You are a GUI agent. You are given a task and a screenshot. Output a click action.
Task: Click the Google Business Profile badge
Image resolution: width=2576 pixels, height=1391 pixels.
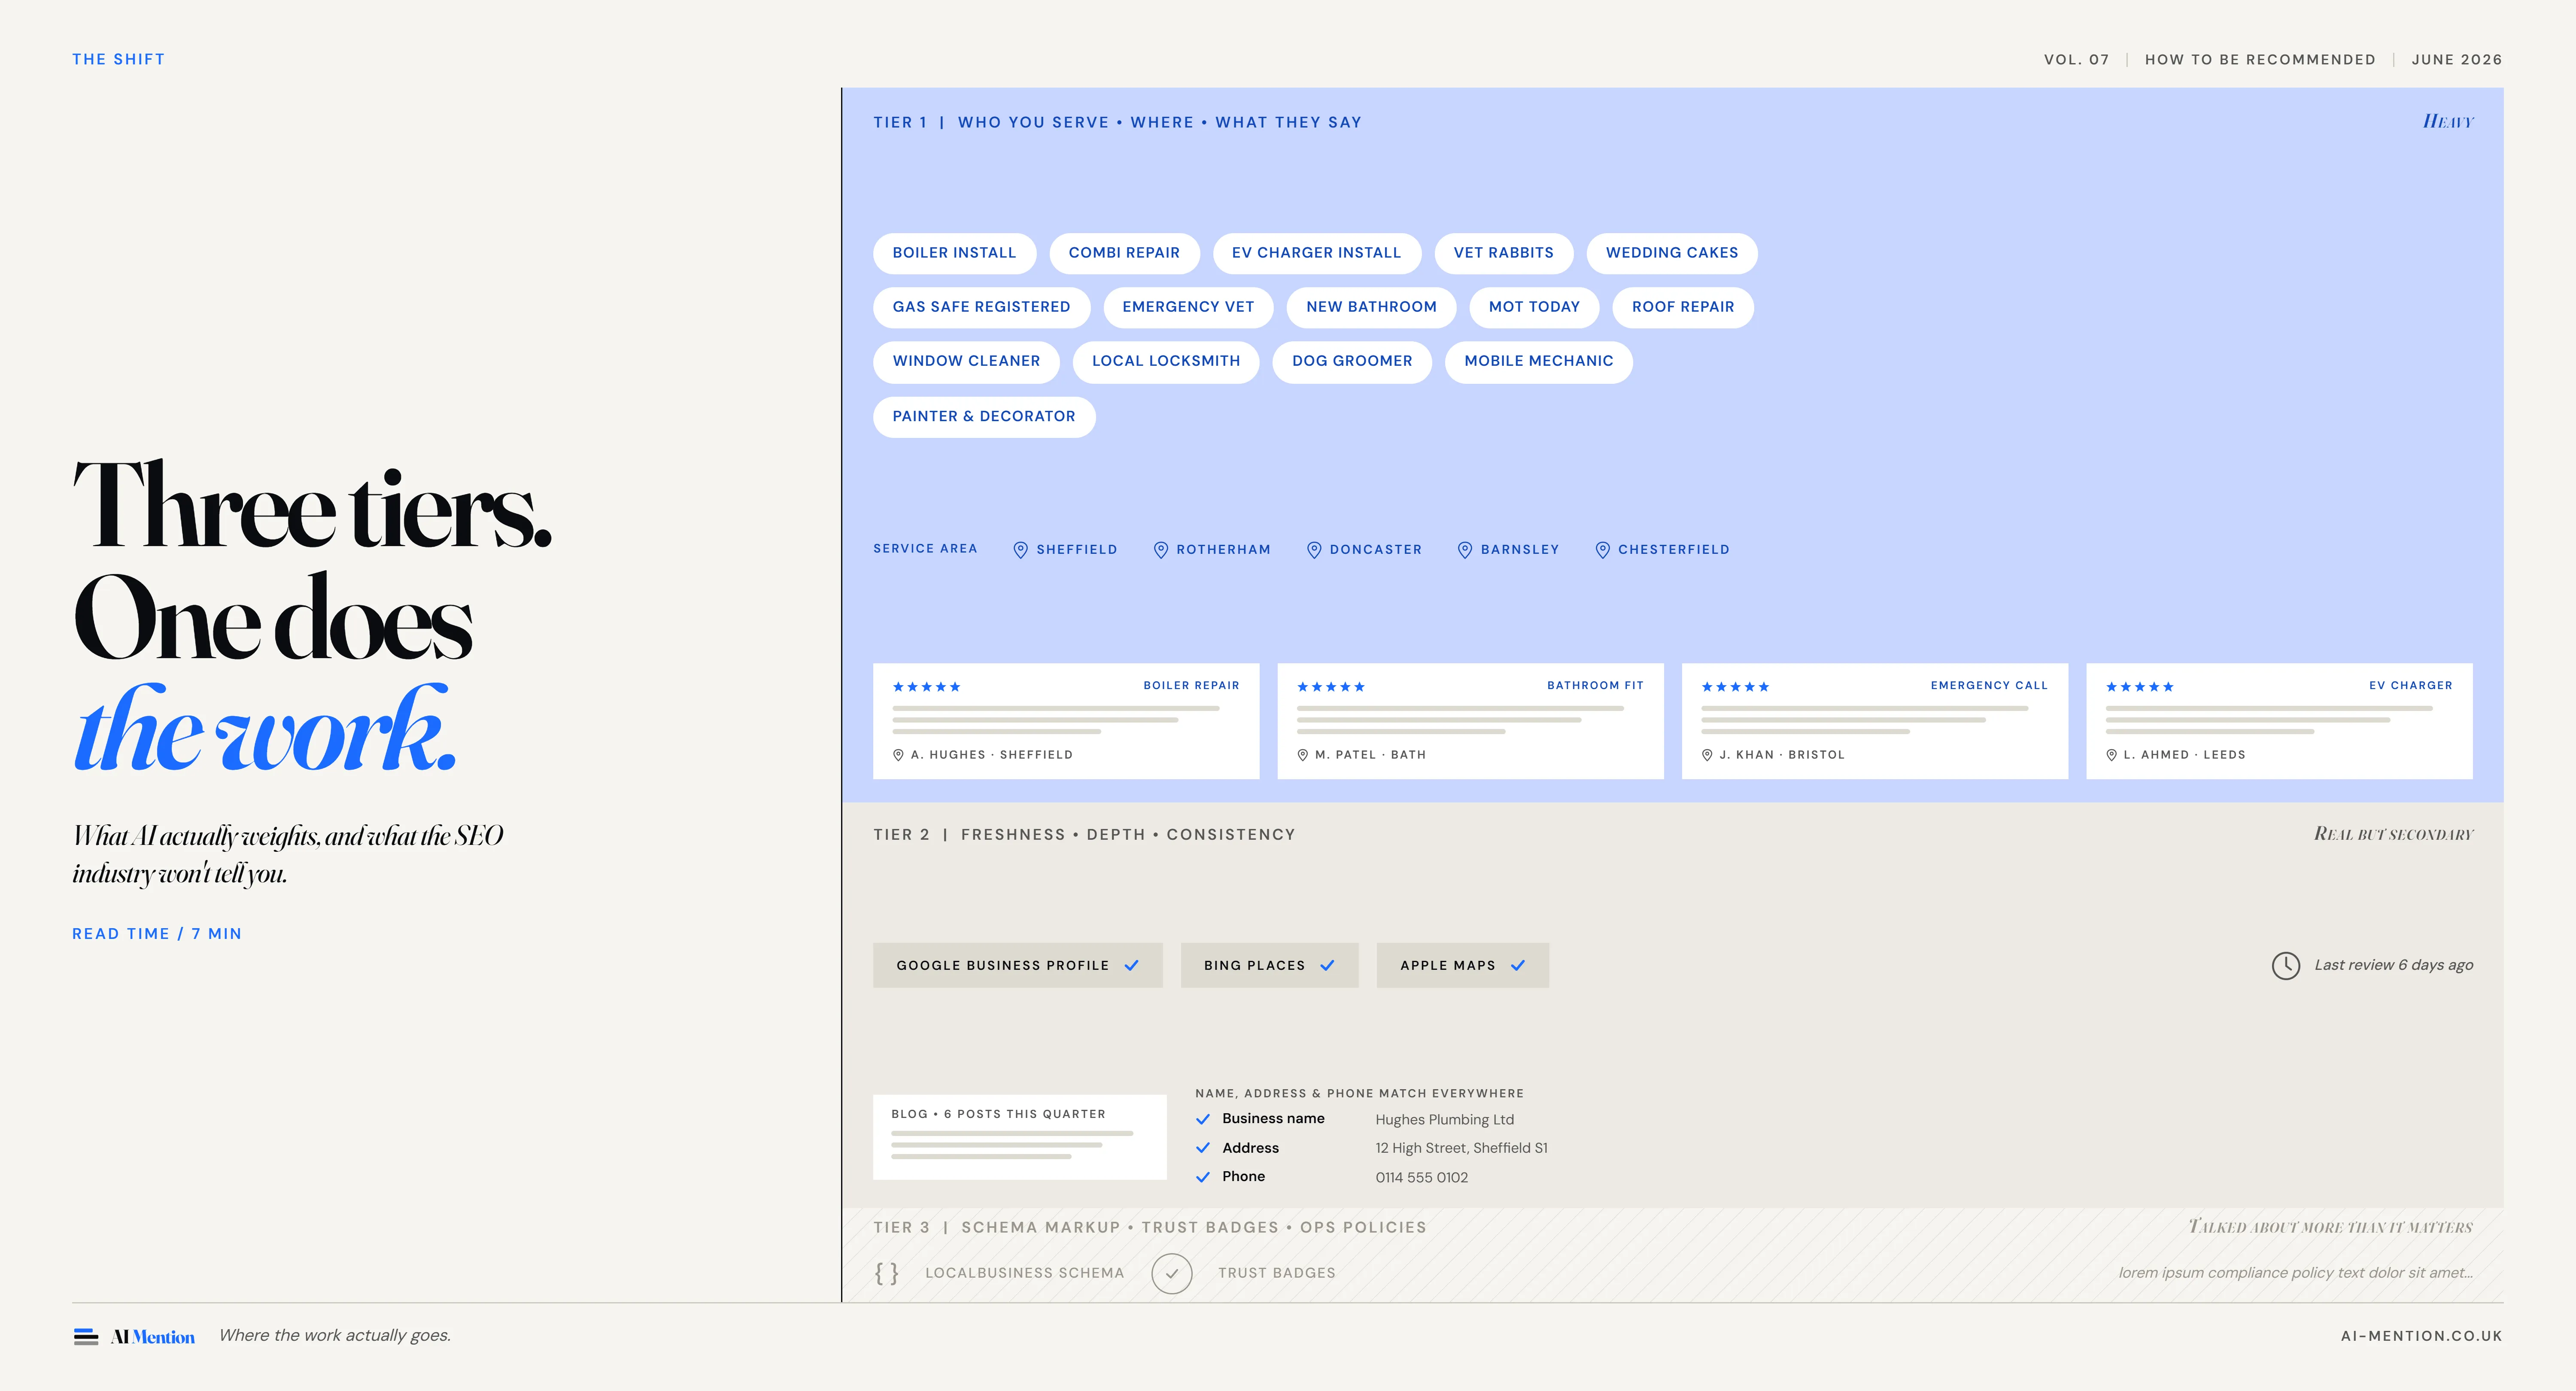click(1017, 965)
